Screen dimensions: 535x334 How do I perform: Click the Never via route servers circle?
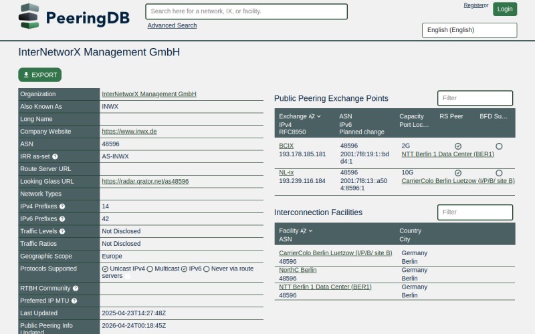point(207,269)
